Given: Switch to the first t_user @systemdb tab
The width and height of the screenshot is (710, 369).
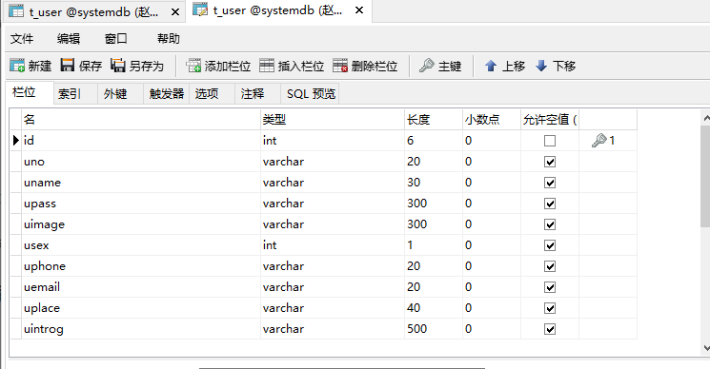Looking at the screenshot, I should [x=93, y=12].
